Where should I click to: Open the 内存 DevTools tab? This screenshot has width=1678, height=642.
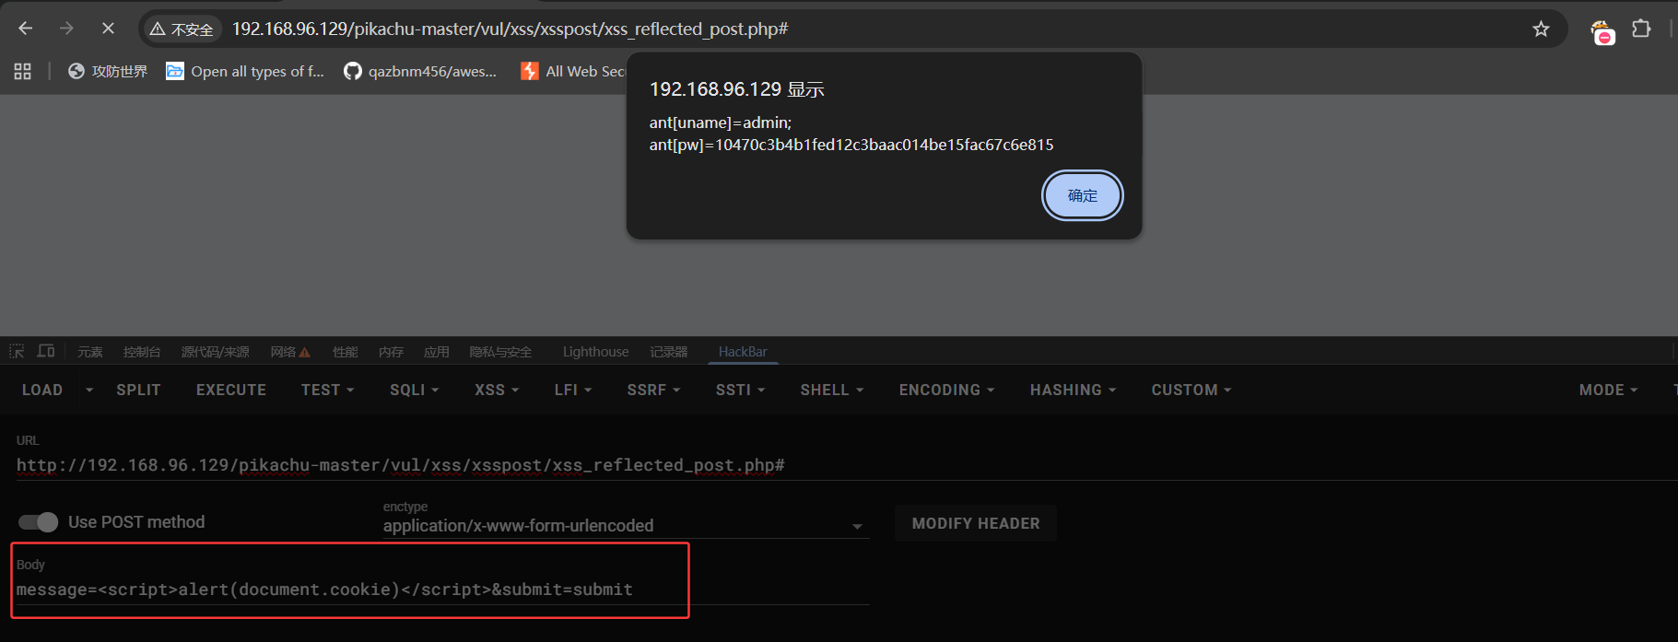pyautogui.click(x=391, y=352)
